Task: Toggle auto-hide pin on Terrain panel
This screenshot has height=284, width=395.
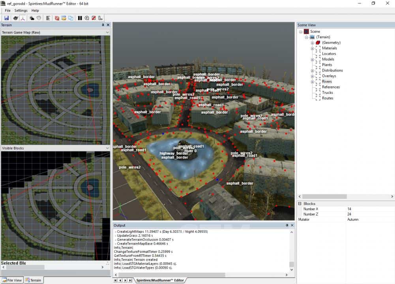Action: 103,25
